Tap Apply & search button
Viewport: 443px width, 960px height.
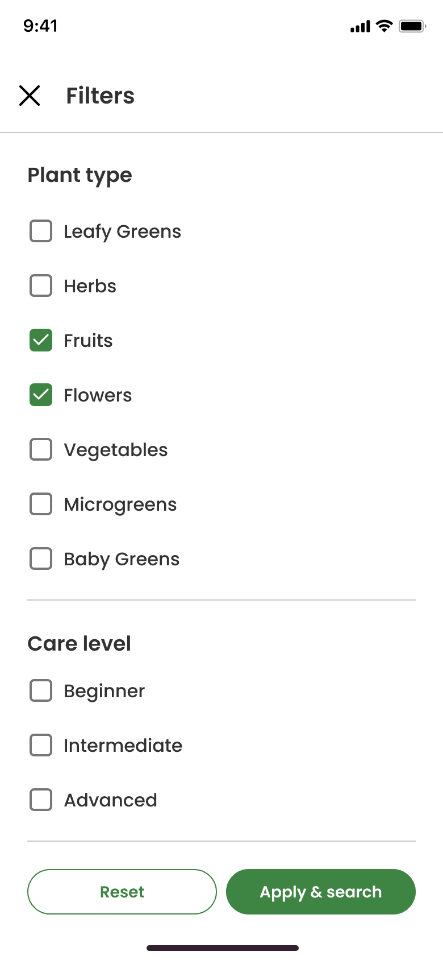[320, 892]
